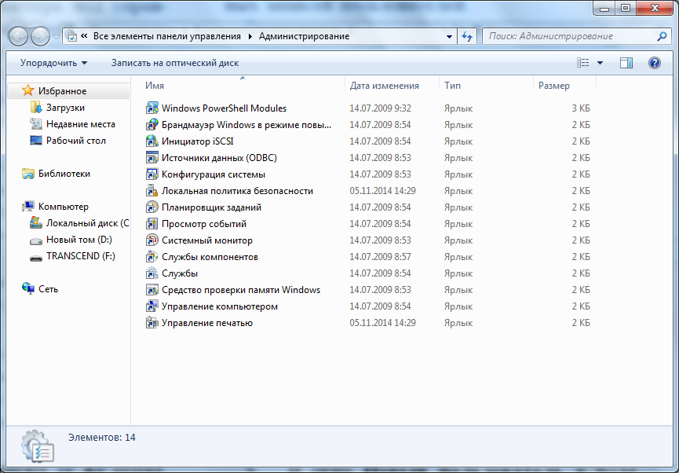Click the Источники данных (ODBC) icon
The height and width of the screenshot is (473, 679).
coord(151,158)
